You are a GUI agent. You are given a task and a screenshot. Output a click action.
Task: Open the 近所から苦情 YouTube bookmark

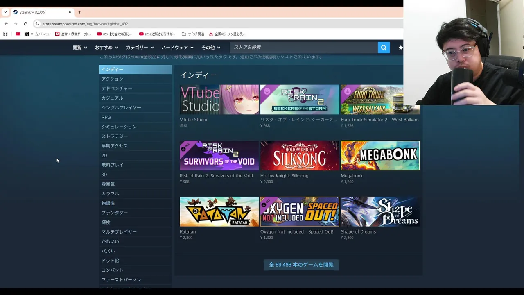(x=157, y=34)
